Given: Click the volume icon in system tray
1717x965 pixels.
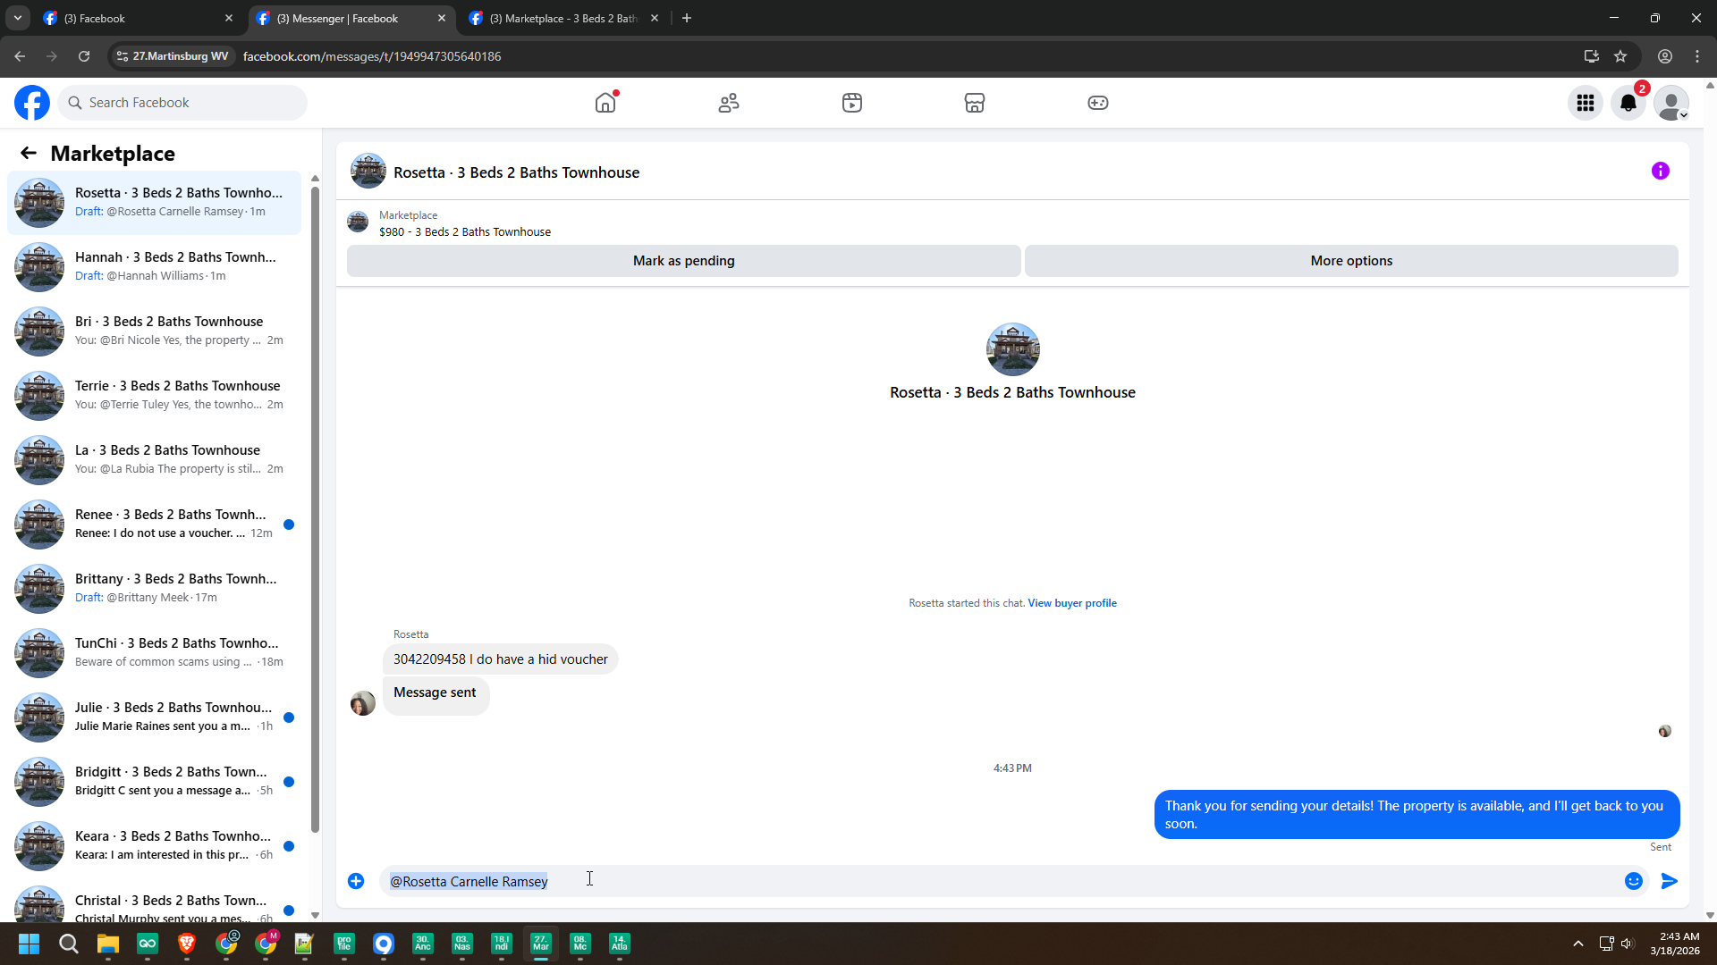Looking at the screenshot, I should pos(1627,944).
